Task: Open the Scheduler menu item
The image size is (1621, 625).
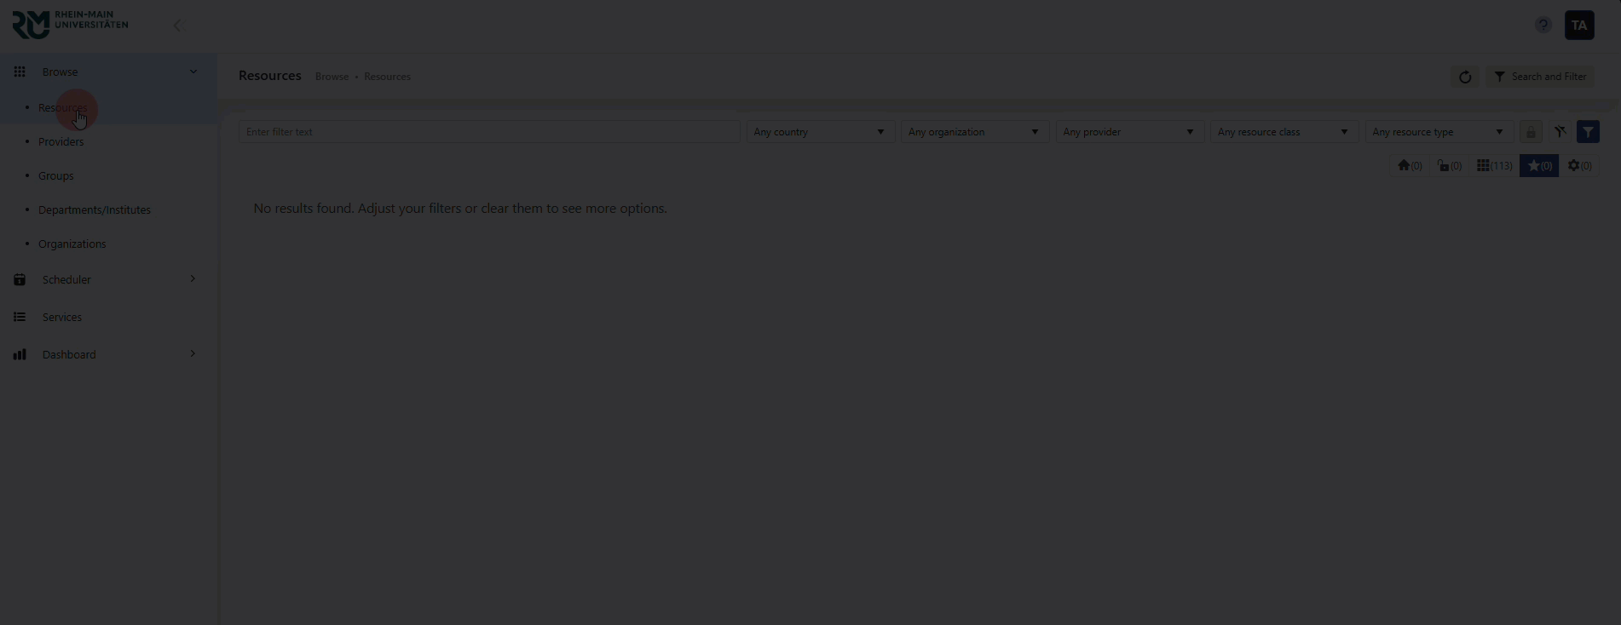Action: tap(66, 279)
